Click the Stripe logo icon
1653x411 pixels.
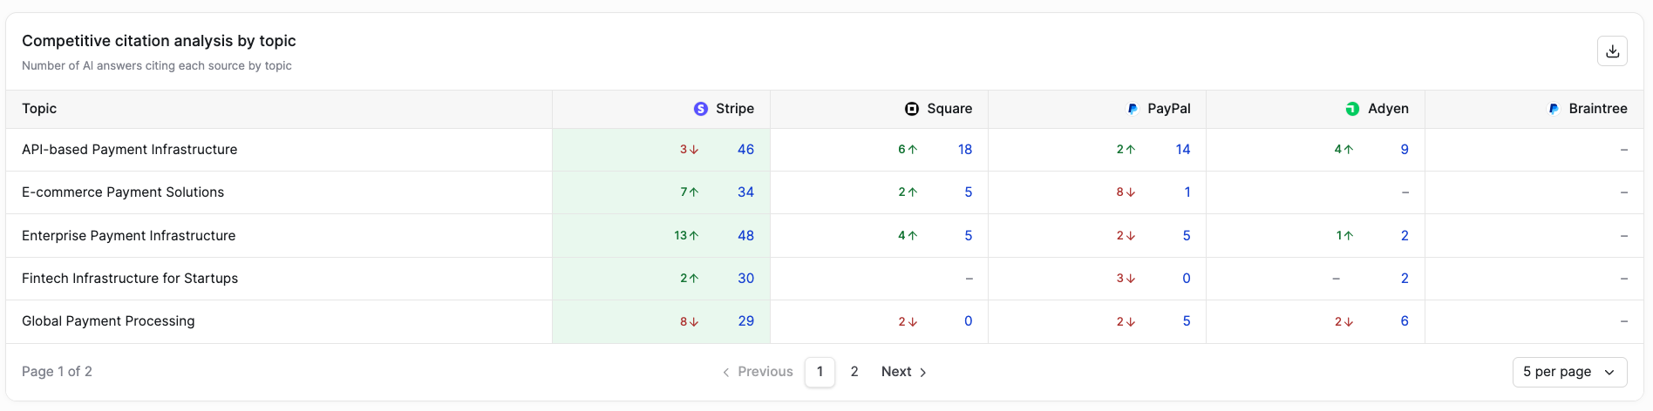pyautogui.click(x=701, y=109)
